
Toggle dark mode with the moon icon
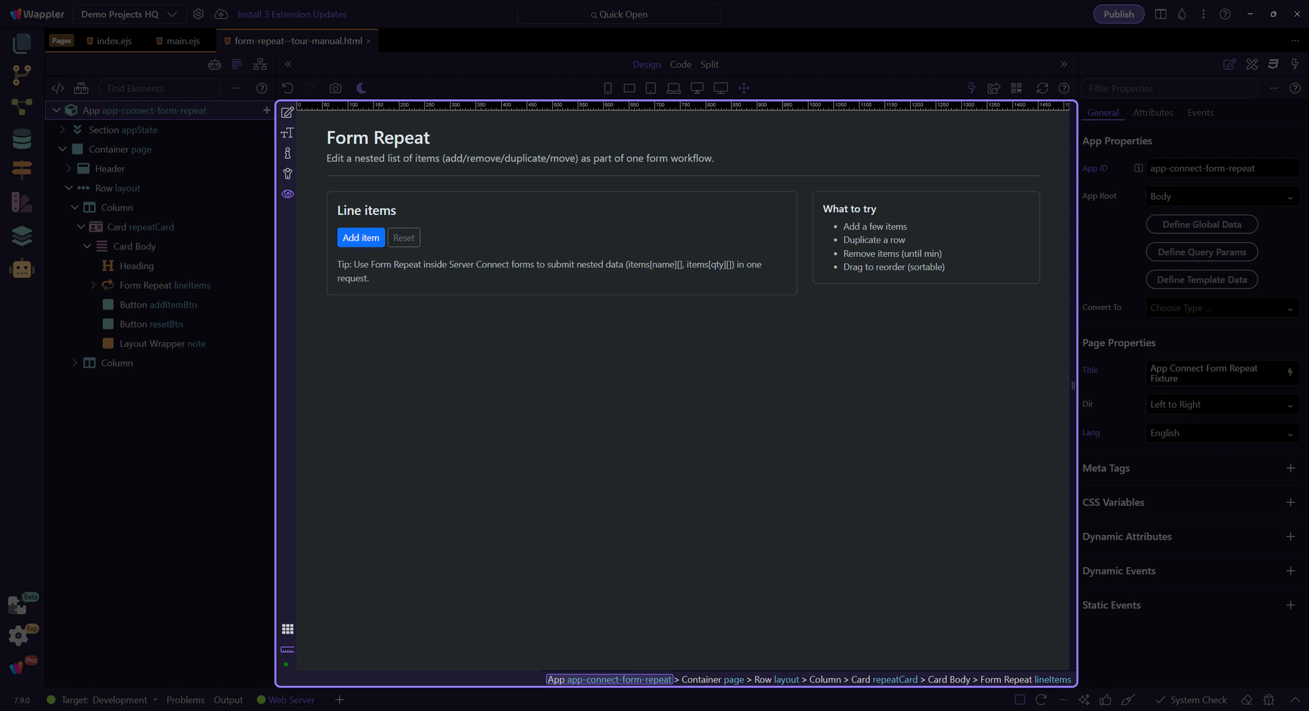point(361,88)
